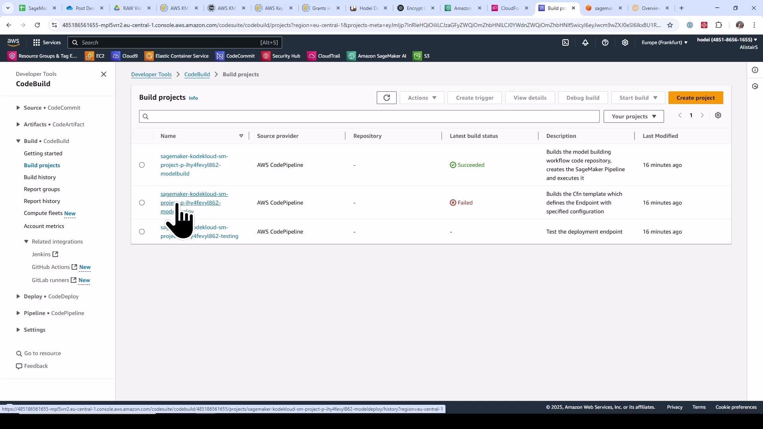Close the CodeBuild navigation panel
The height and width of the screenshot is (429, 763).
pyautogui.click(x=104, y=74)
